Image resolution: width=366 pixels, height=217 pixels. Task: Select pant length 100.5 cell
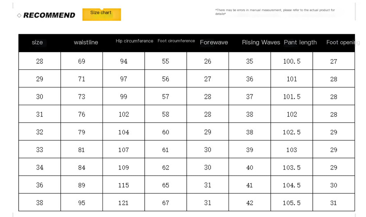[x=292, y=61]
